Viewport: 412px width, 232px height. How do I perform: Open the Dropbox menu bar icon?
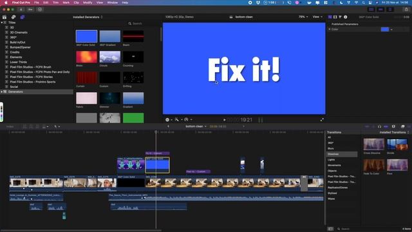point(258,3)
